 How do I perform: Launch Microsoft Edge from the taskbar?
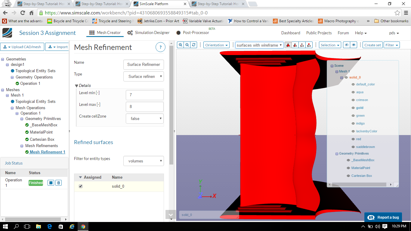tap(50, 226)
